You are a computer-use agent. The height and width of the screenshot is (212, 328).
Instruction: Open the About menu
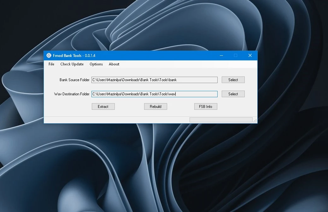[x=114, y=64]
